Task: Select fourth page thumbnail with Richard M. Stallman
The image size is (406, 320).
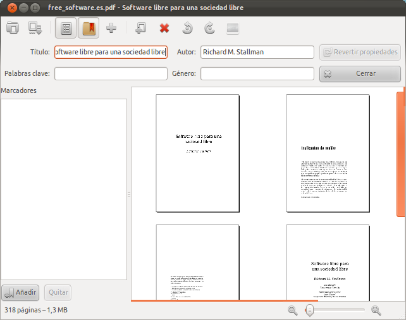Action: 328,262
